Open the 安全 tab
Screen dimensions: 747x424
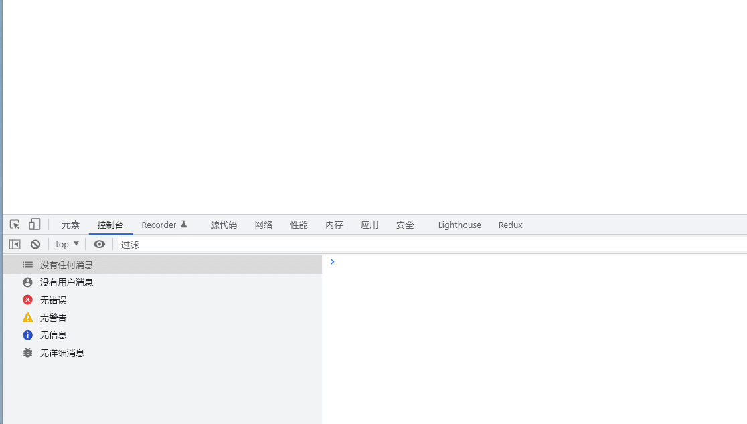click(x=405, y=225)
